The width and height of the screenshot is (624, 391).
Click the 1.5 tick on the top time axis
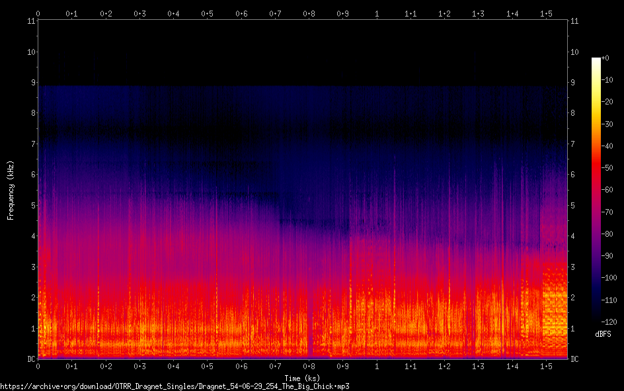point(546,13)
